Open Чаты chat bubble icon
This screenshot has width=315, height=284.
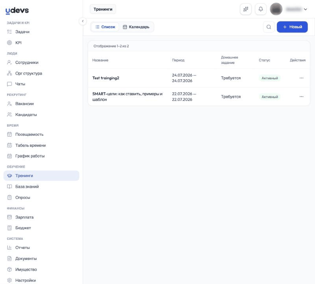[x=9, y=84]
